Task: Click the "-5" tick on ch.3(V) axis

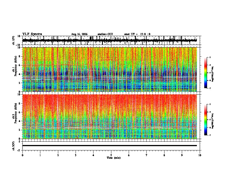Action: (x=19, y=150)
